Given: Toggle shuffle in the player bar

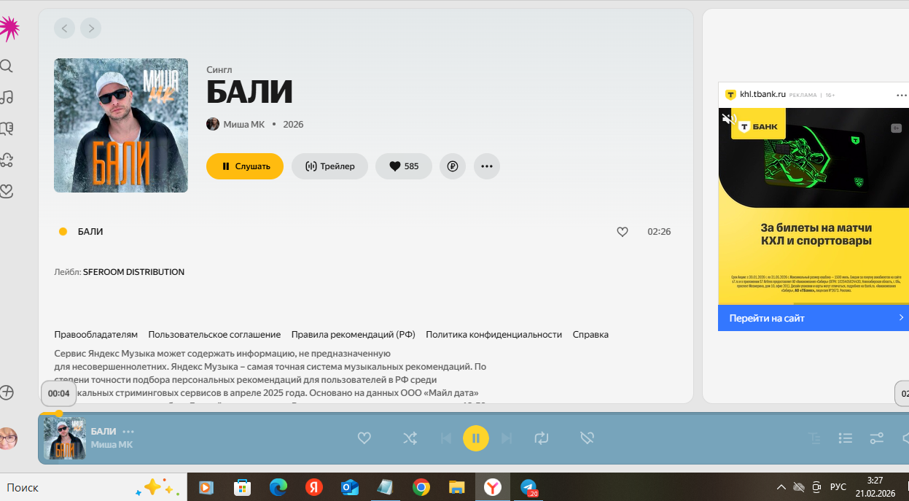Looking at the screenshot, I should click(x=410, y=438).
